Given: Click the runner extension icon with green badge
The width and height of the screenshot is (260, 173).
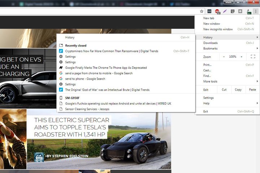Looking at the screenshot, I should click(x=248, y=12).
